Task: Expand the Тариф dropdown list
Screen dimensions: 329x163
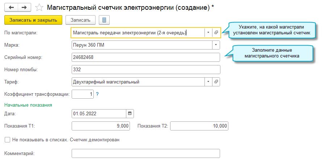Action: click(208, 82)
